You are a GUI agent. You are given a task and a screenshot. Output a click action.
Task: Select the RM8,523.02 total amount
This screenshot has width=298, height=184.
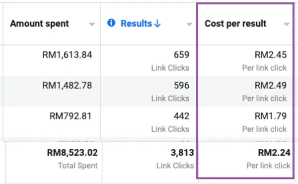click(73, 153)
